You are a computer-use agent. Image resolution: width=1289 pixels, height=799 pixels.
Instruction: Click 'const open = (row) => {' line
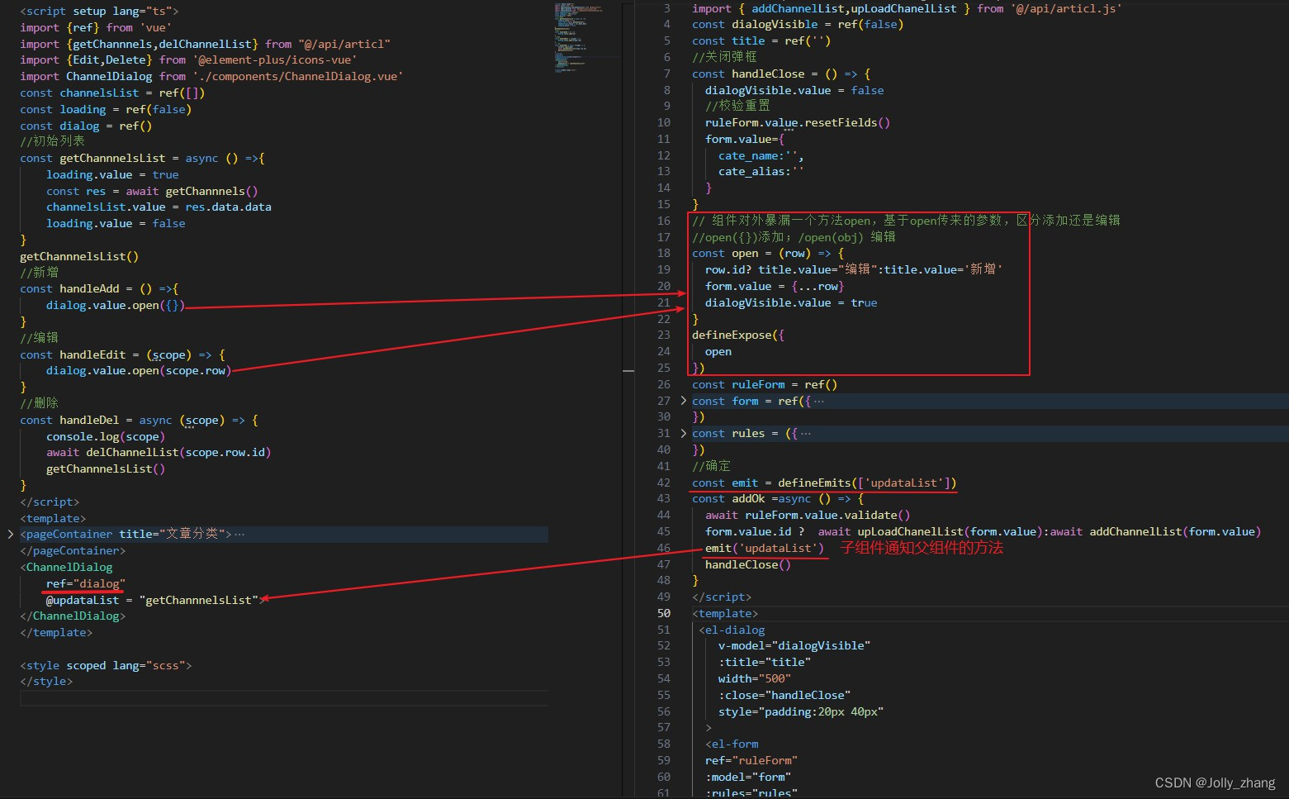[x=768, y=254]
